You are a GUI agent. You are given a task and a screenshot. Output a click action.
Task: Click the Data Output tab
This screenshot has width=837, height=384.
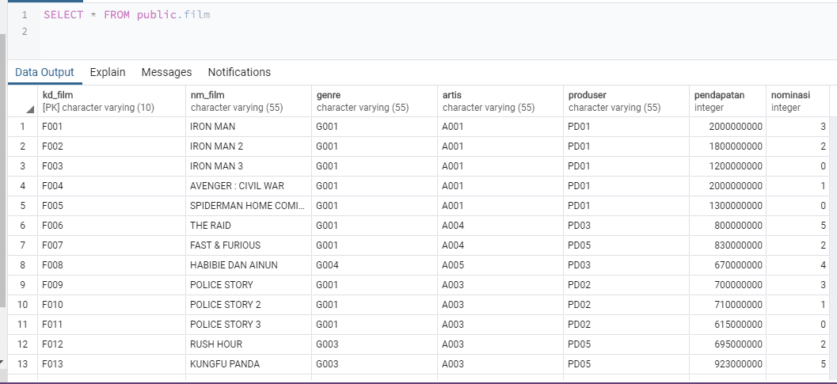coord(44,72)
